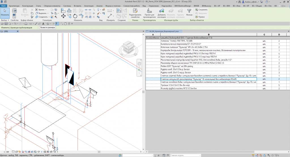Click the Print quick-access icon
The height and width of the screenshot is (157, 290).
tap(26, 24)
